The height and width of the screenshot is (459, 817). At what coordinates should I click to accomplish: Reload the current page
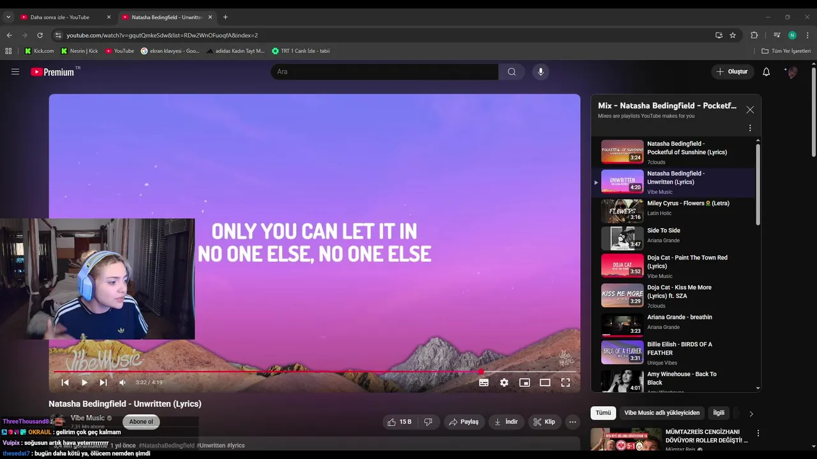[x=40, y=36]
